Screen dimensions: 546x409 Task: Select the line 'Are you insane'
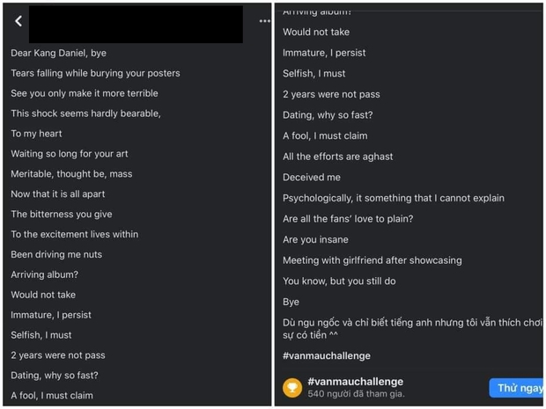pyautogui.click(x=315, y=239)
